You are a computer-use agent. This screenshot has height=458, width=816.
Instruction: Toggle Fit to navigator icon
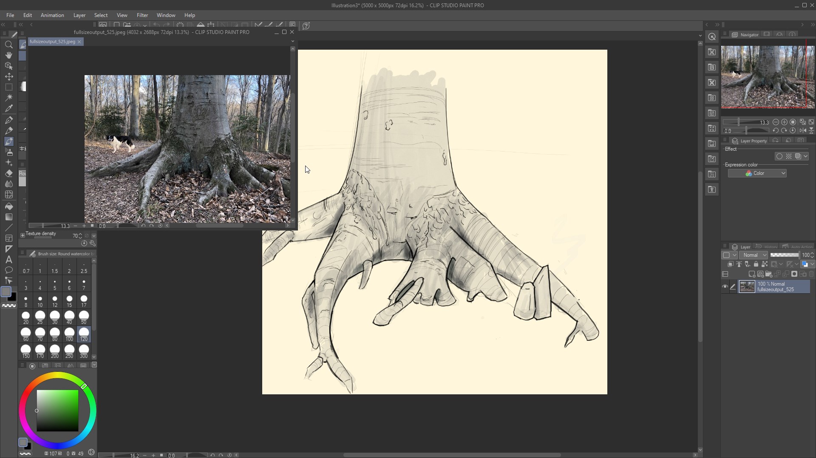pos(802,122)
